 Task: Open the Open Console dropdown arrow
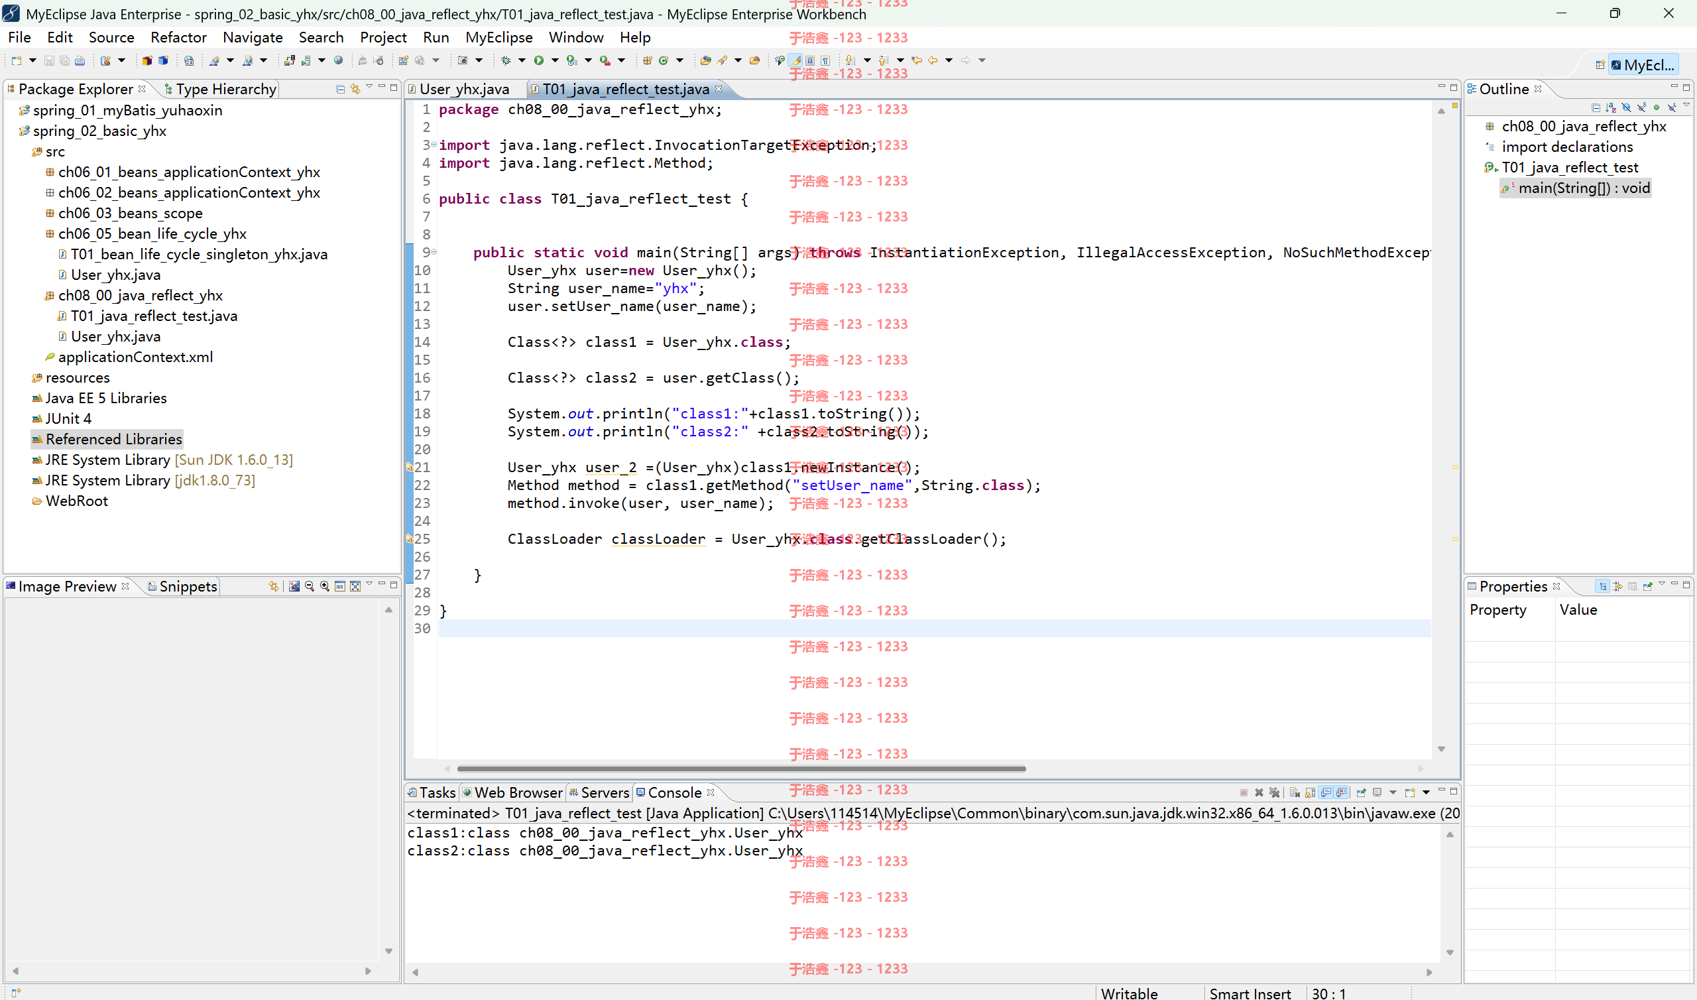[1426, 792]
